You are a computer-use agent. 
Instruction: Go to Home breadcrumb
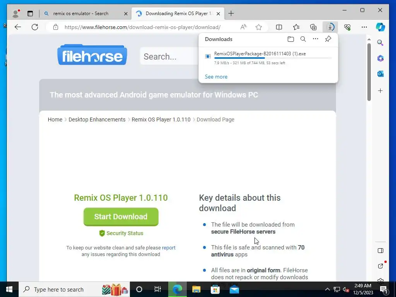55,119
